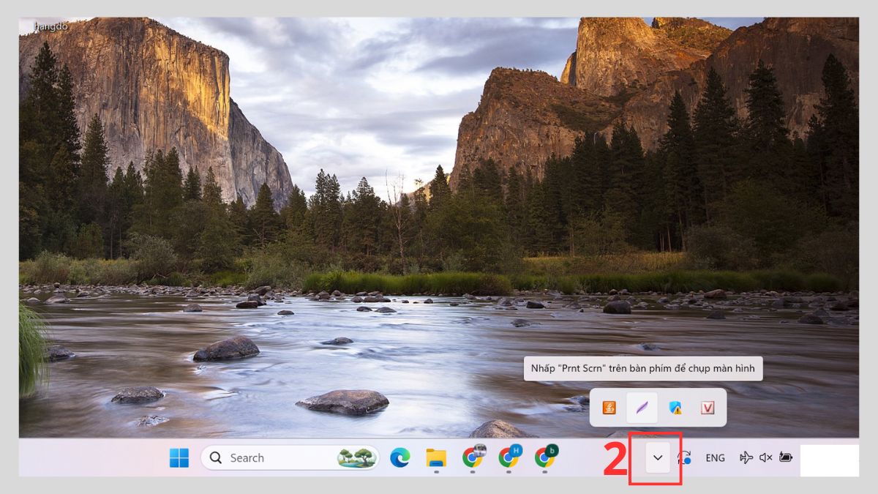Collapse the hidden icons tray chevron

pos(658,457)
